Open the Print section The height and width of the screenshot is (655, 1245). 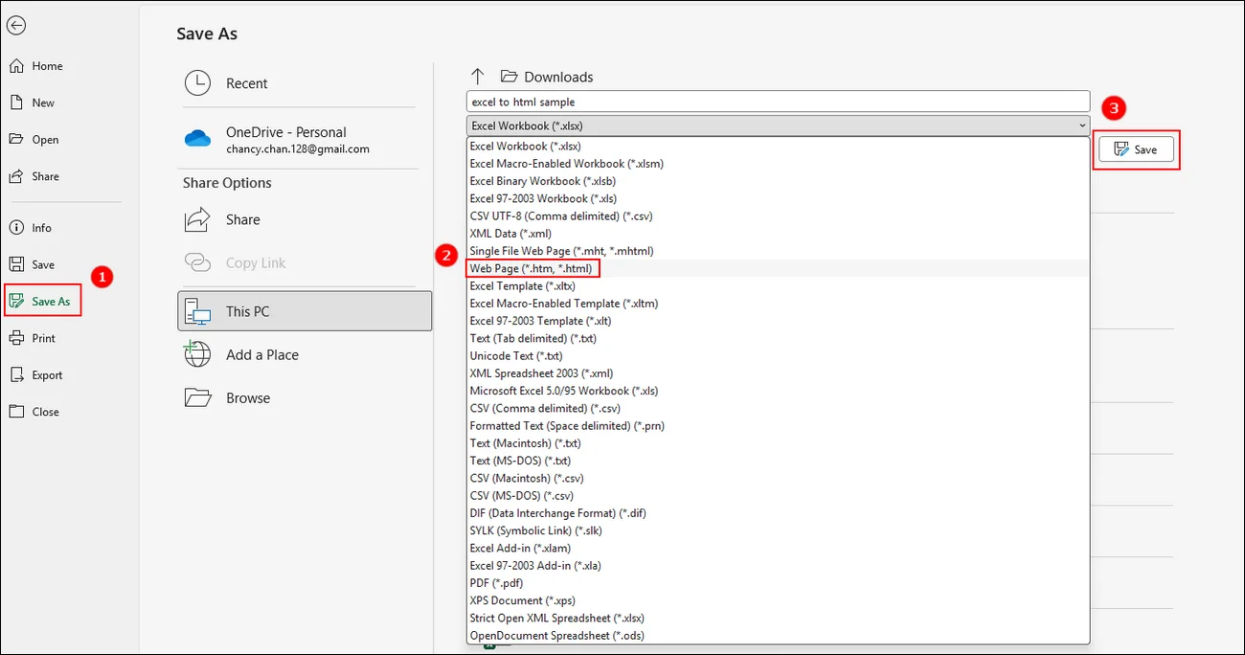(x=33, y=338)
